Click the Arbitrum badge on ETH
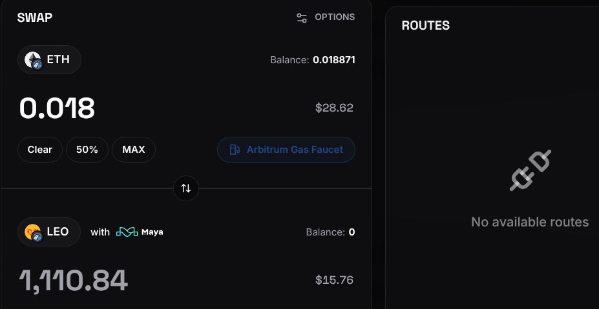 point(37,65)
